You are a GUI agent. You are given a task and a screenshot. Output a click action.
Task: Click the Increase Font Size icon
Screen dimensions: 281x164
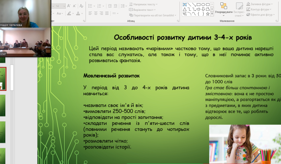click(69, 6)
